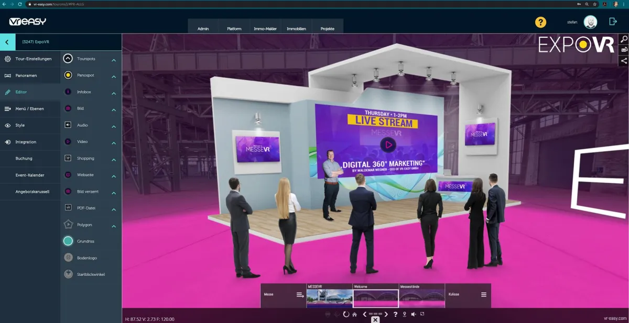
Task: Mute tour sound with the speaker icon
Action: (x=414, y=314)
